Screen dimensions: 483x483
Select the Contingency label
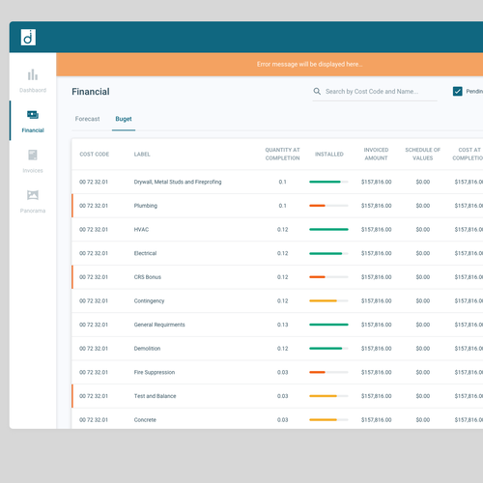tap(149, 301)
